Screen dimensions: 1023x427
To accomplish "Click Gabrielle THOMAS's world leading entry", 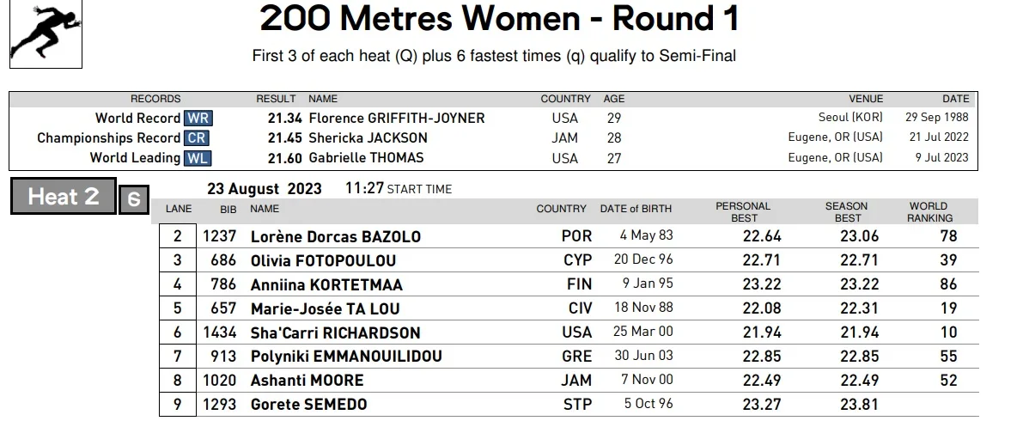I will pos(366,158).
